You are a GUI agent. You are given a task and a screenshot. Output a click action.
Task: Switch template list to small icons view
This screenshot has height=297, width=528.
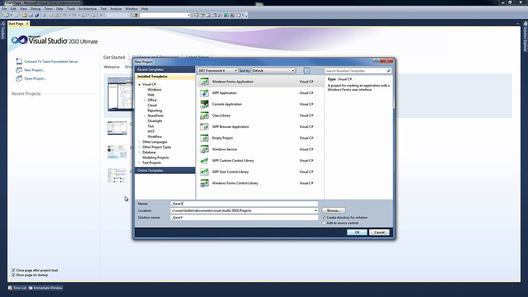[x=300, y=71]
